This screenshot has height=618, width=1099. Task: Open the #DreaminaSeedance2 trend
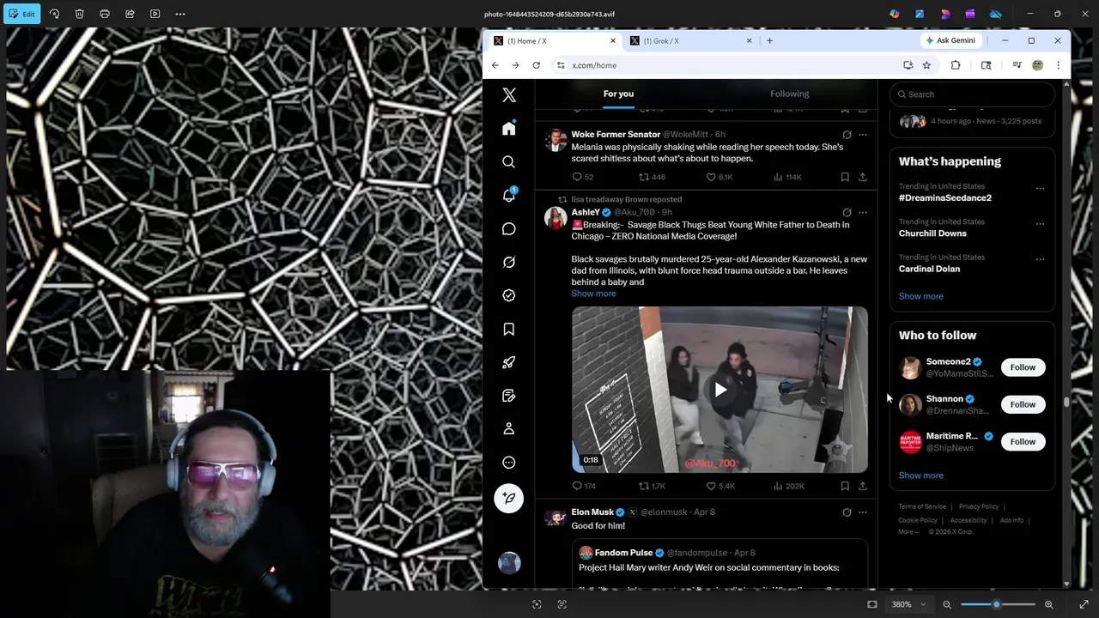[944, 197]
